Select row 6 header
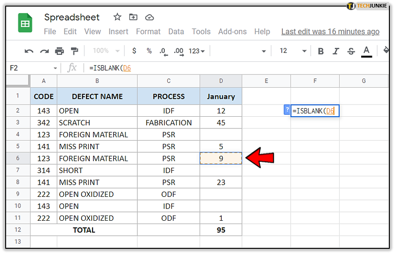This screenshot has height=254, width=395. 18,158
